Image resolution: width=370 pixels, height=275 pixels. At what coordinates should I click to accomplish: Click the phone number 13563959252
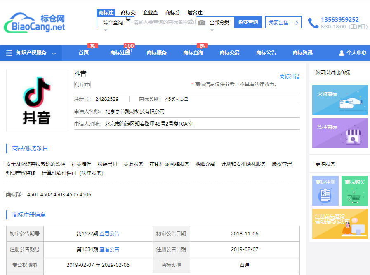pos(340,19)
